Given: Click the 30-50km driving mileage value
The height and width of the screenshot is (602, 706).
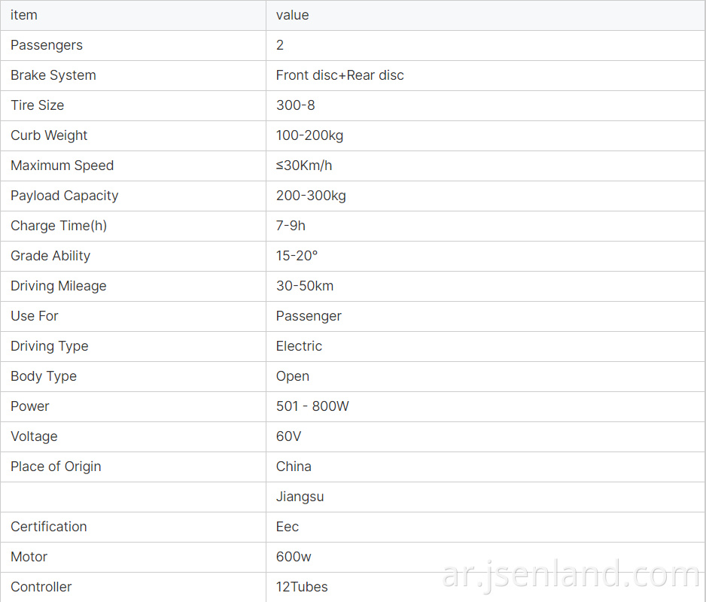Looking at the screenshot, I should point(305,286).
